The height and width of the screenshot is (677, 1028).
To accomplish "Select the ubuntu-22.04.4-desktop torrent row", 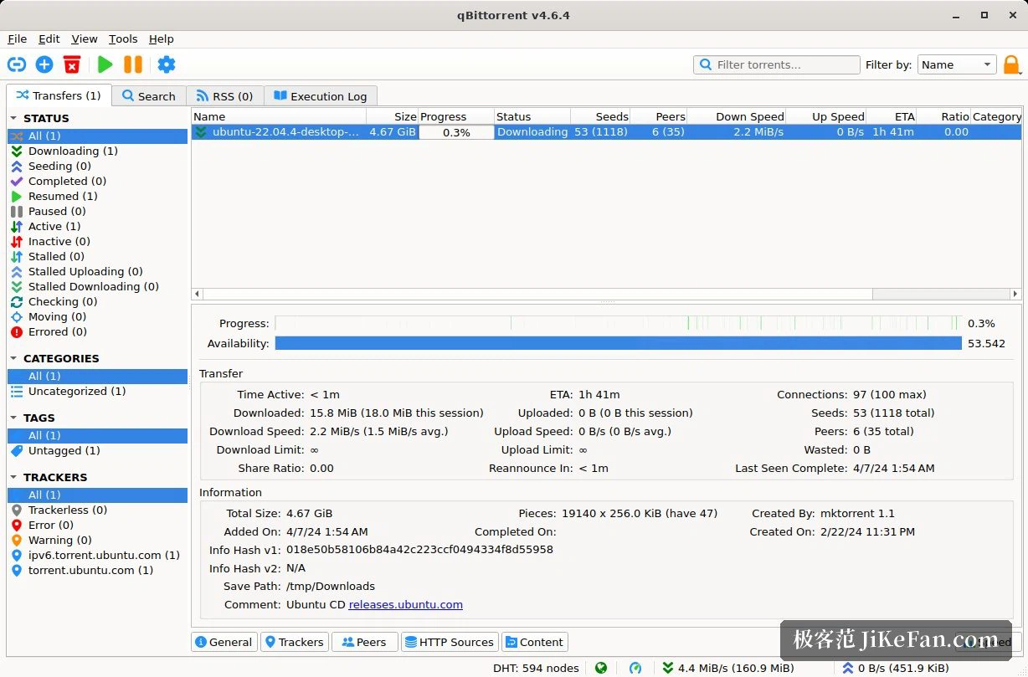I will [x=606, y=131].
